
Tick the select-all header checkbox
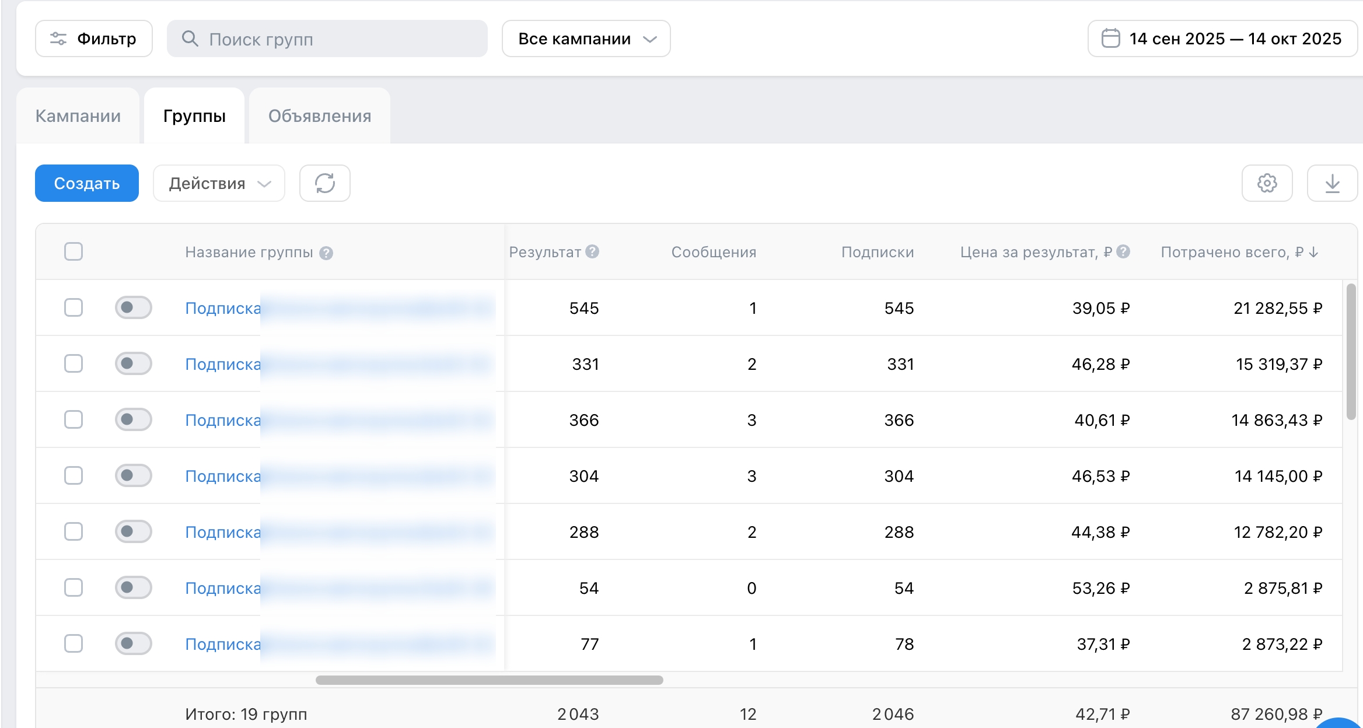click(x=74, y=251)
